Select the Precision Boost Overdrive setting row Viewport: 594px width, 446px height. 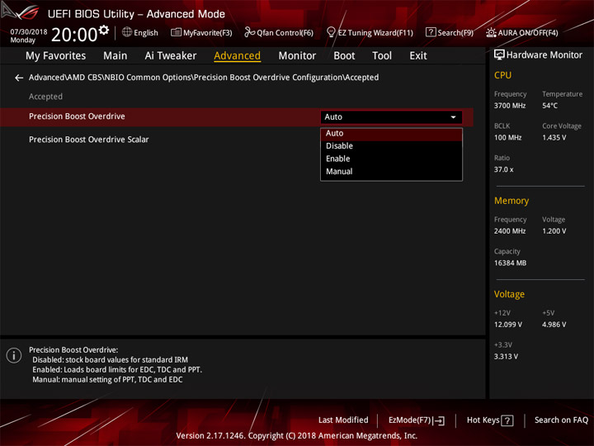pos(237,116)
